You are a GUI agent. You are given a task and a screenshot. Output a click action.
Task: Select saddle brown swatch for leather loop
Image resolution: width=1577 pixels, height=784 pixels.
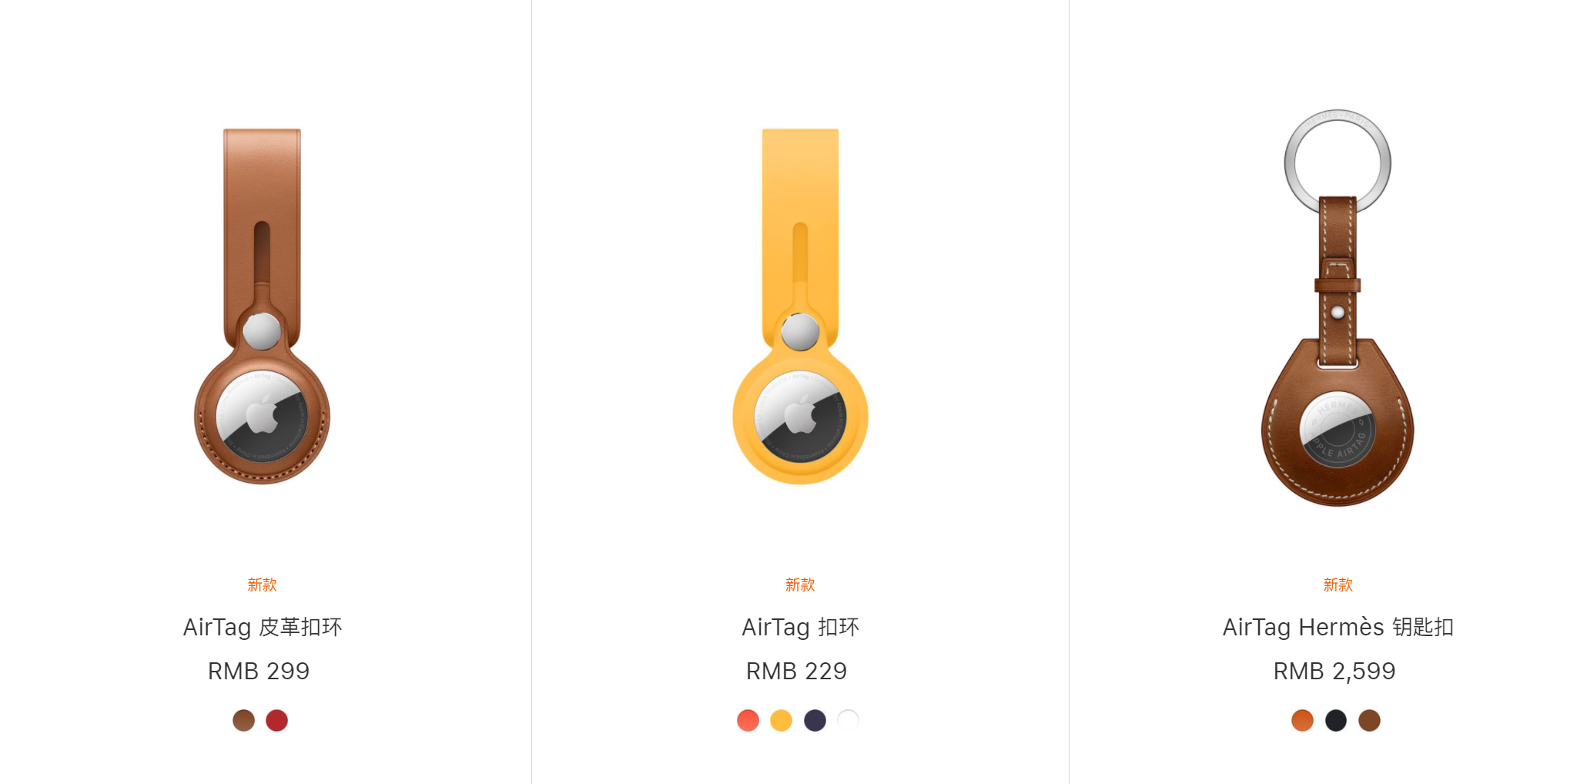pyautogui.click(x=243, y=720)
